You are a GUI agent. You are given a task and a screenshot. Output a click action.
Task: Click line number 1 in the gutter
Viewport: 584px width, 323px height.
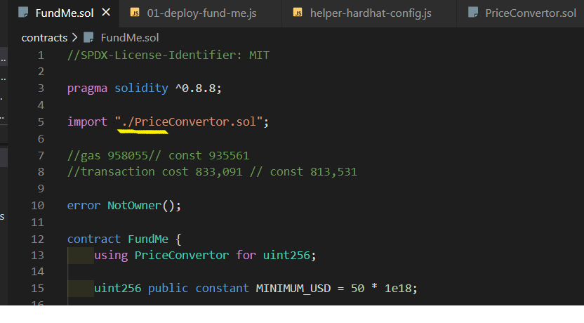pyautogui.click(x=41, y=55)
